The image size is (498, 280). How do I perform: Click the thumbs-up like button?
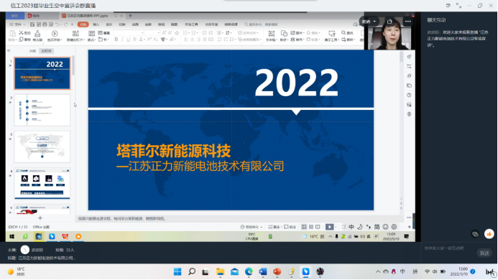(x=489, y=234)
